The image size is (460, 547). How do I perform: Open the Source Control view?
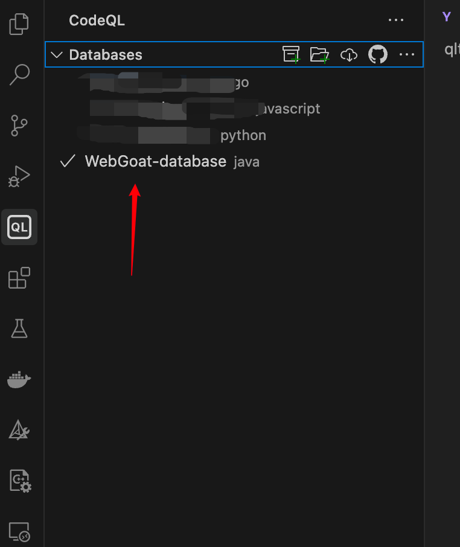(19, 125)
